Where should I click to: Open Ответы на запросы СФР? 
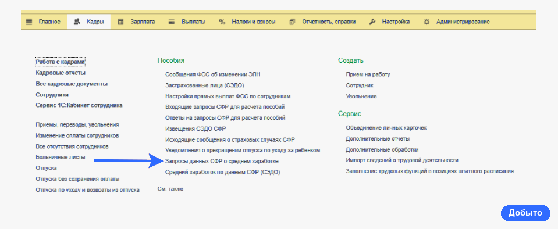(x=225, y=118)
